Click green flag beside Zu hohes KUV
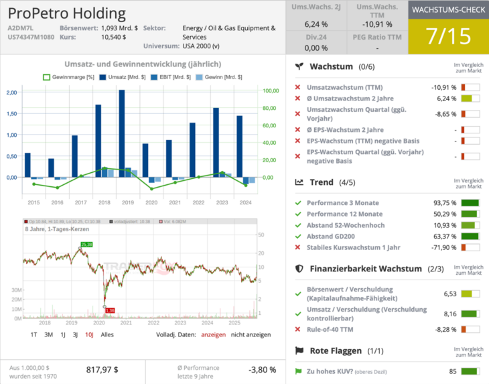The image size is (489, 384). pos(298,371)
